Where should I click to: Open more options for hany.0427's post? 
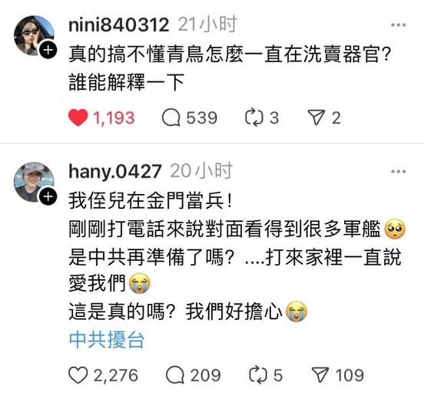coord(399,172)
